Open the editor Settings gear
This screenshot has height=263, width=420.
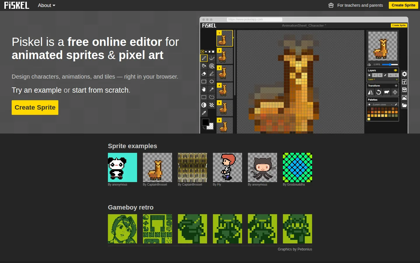404,74
